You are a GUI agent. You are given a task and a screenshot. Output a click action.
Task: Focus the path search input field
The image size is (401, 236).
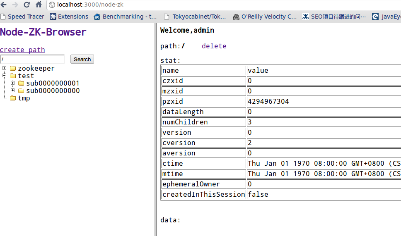tap(32, 59)
